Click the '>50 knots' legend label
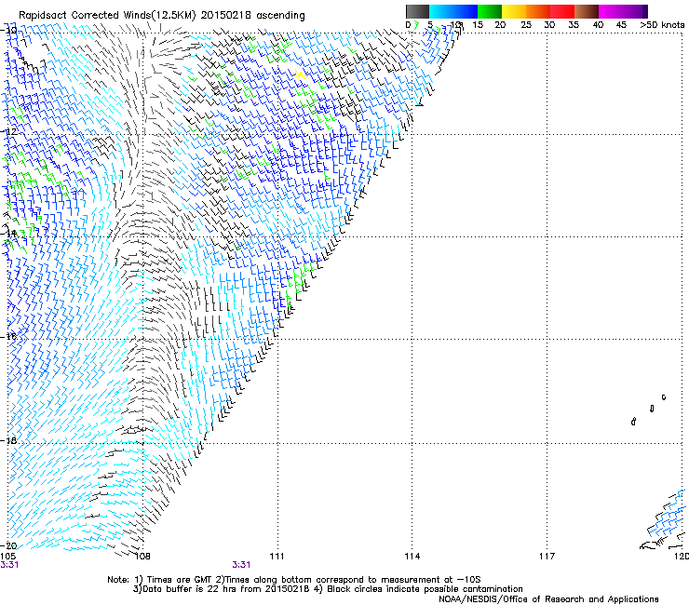The width and height of the screenshot is (689, 605). [x=662, y=25]
